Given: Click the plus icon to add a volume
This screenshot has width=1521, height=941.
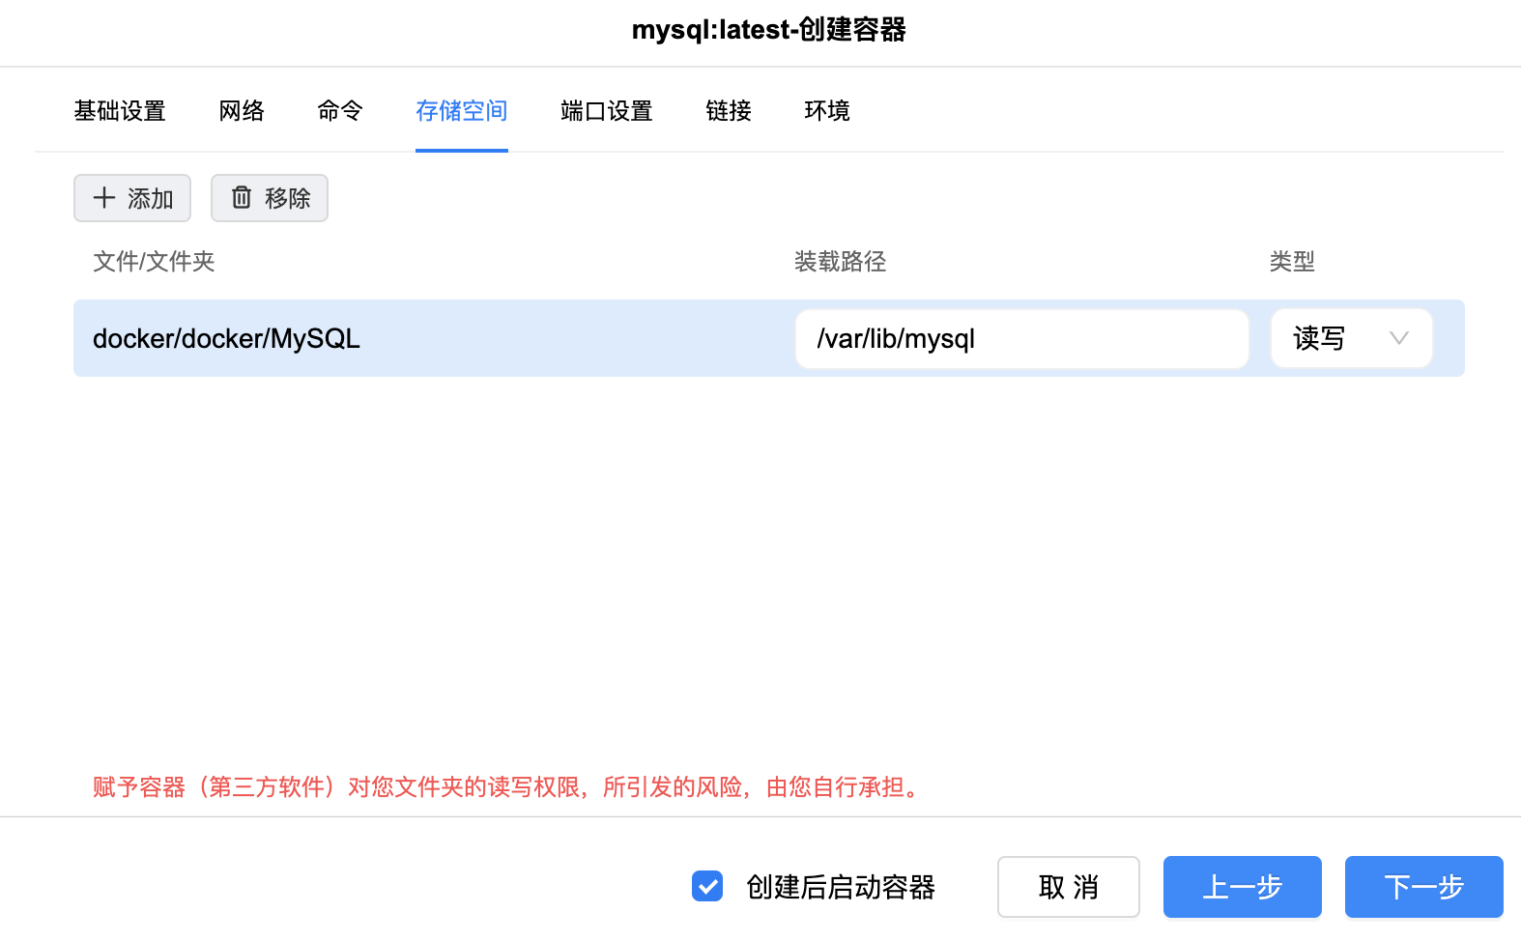Looking at the screenshot, I should click(x=104, y=198).
